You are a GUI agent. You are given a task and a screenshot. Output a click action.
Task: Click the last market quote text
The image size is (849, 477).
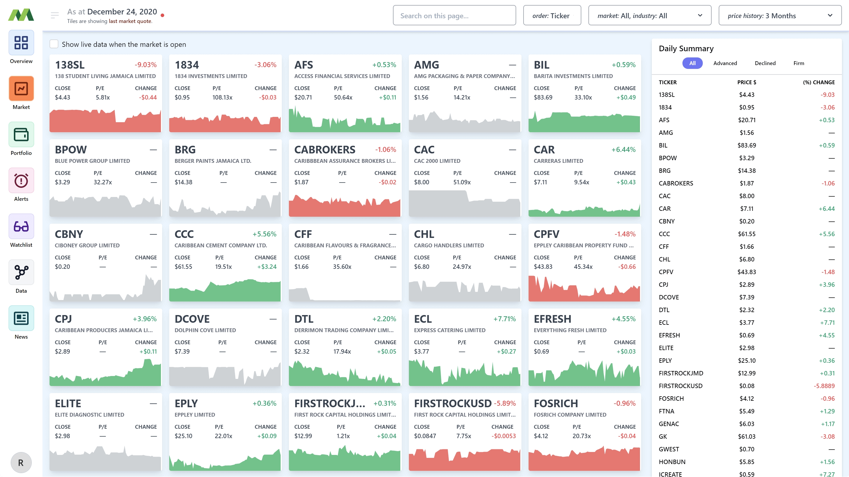click(x=130, y=21)
